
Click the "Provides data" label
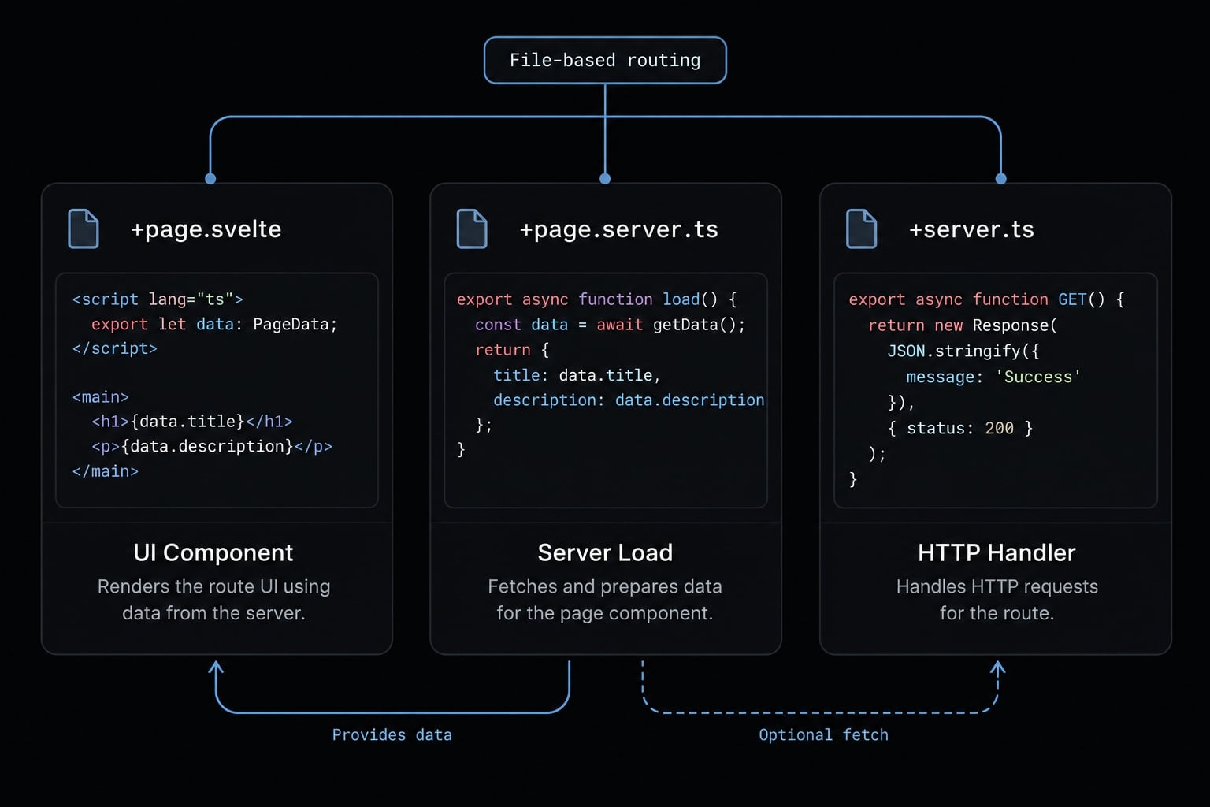[392, 734]
